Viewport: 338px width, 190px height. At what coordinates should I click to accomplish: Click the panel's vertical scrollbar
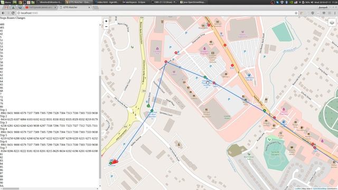[100, 127]
